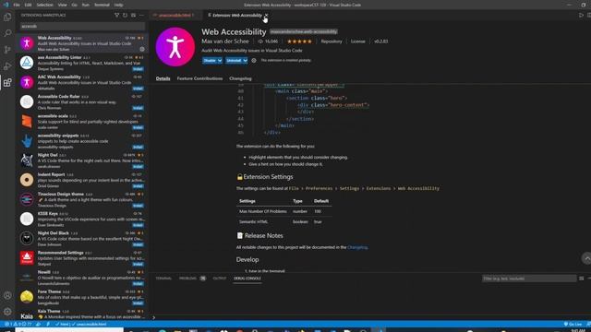
Task: Click the large Web Accessibility extension logo
Action: click(x=175, y=47)
